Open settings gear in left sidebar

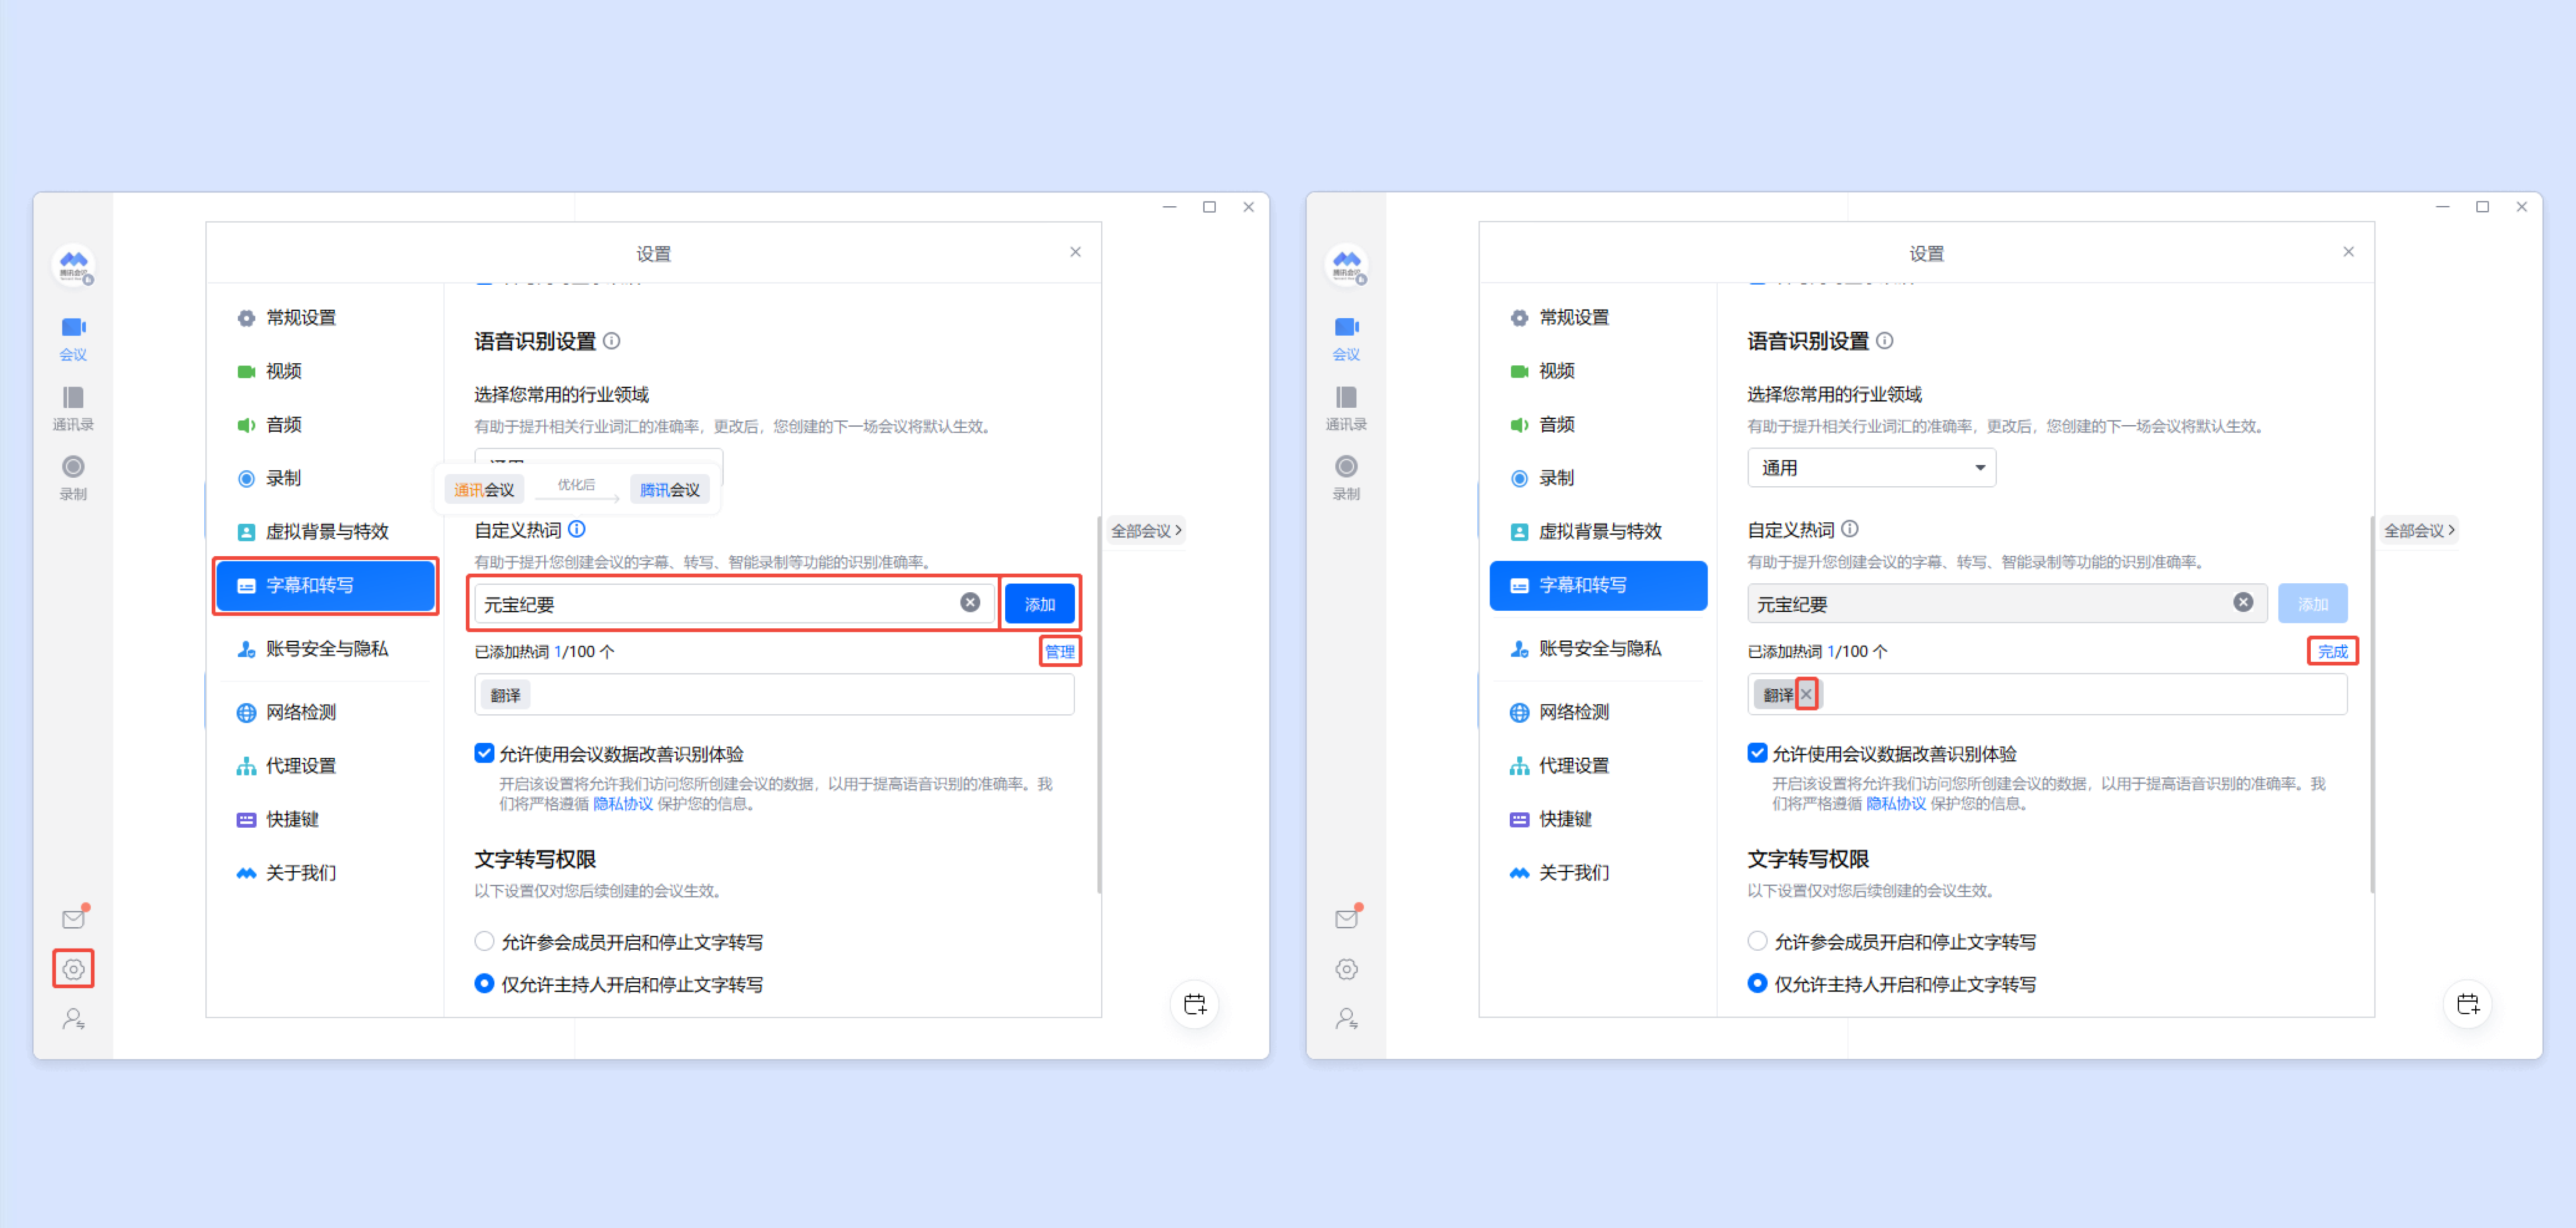point(73,968)
